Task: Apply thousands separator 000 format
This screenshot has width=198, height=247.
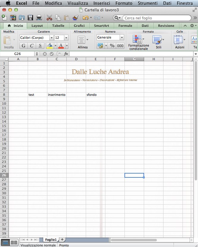Action: point(120,46)
